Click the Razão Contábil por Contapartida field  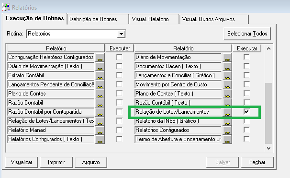(x=51, y=112)
